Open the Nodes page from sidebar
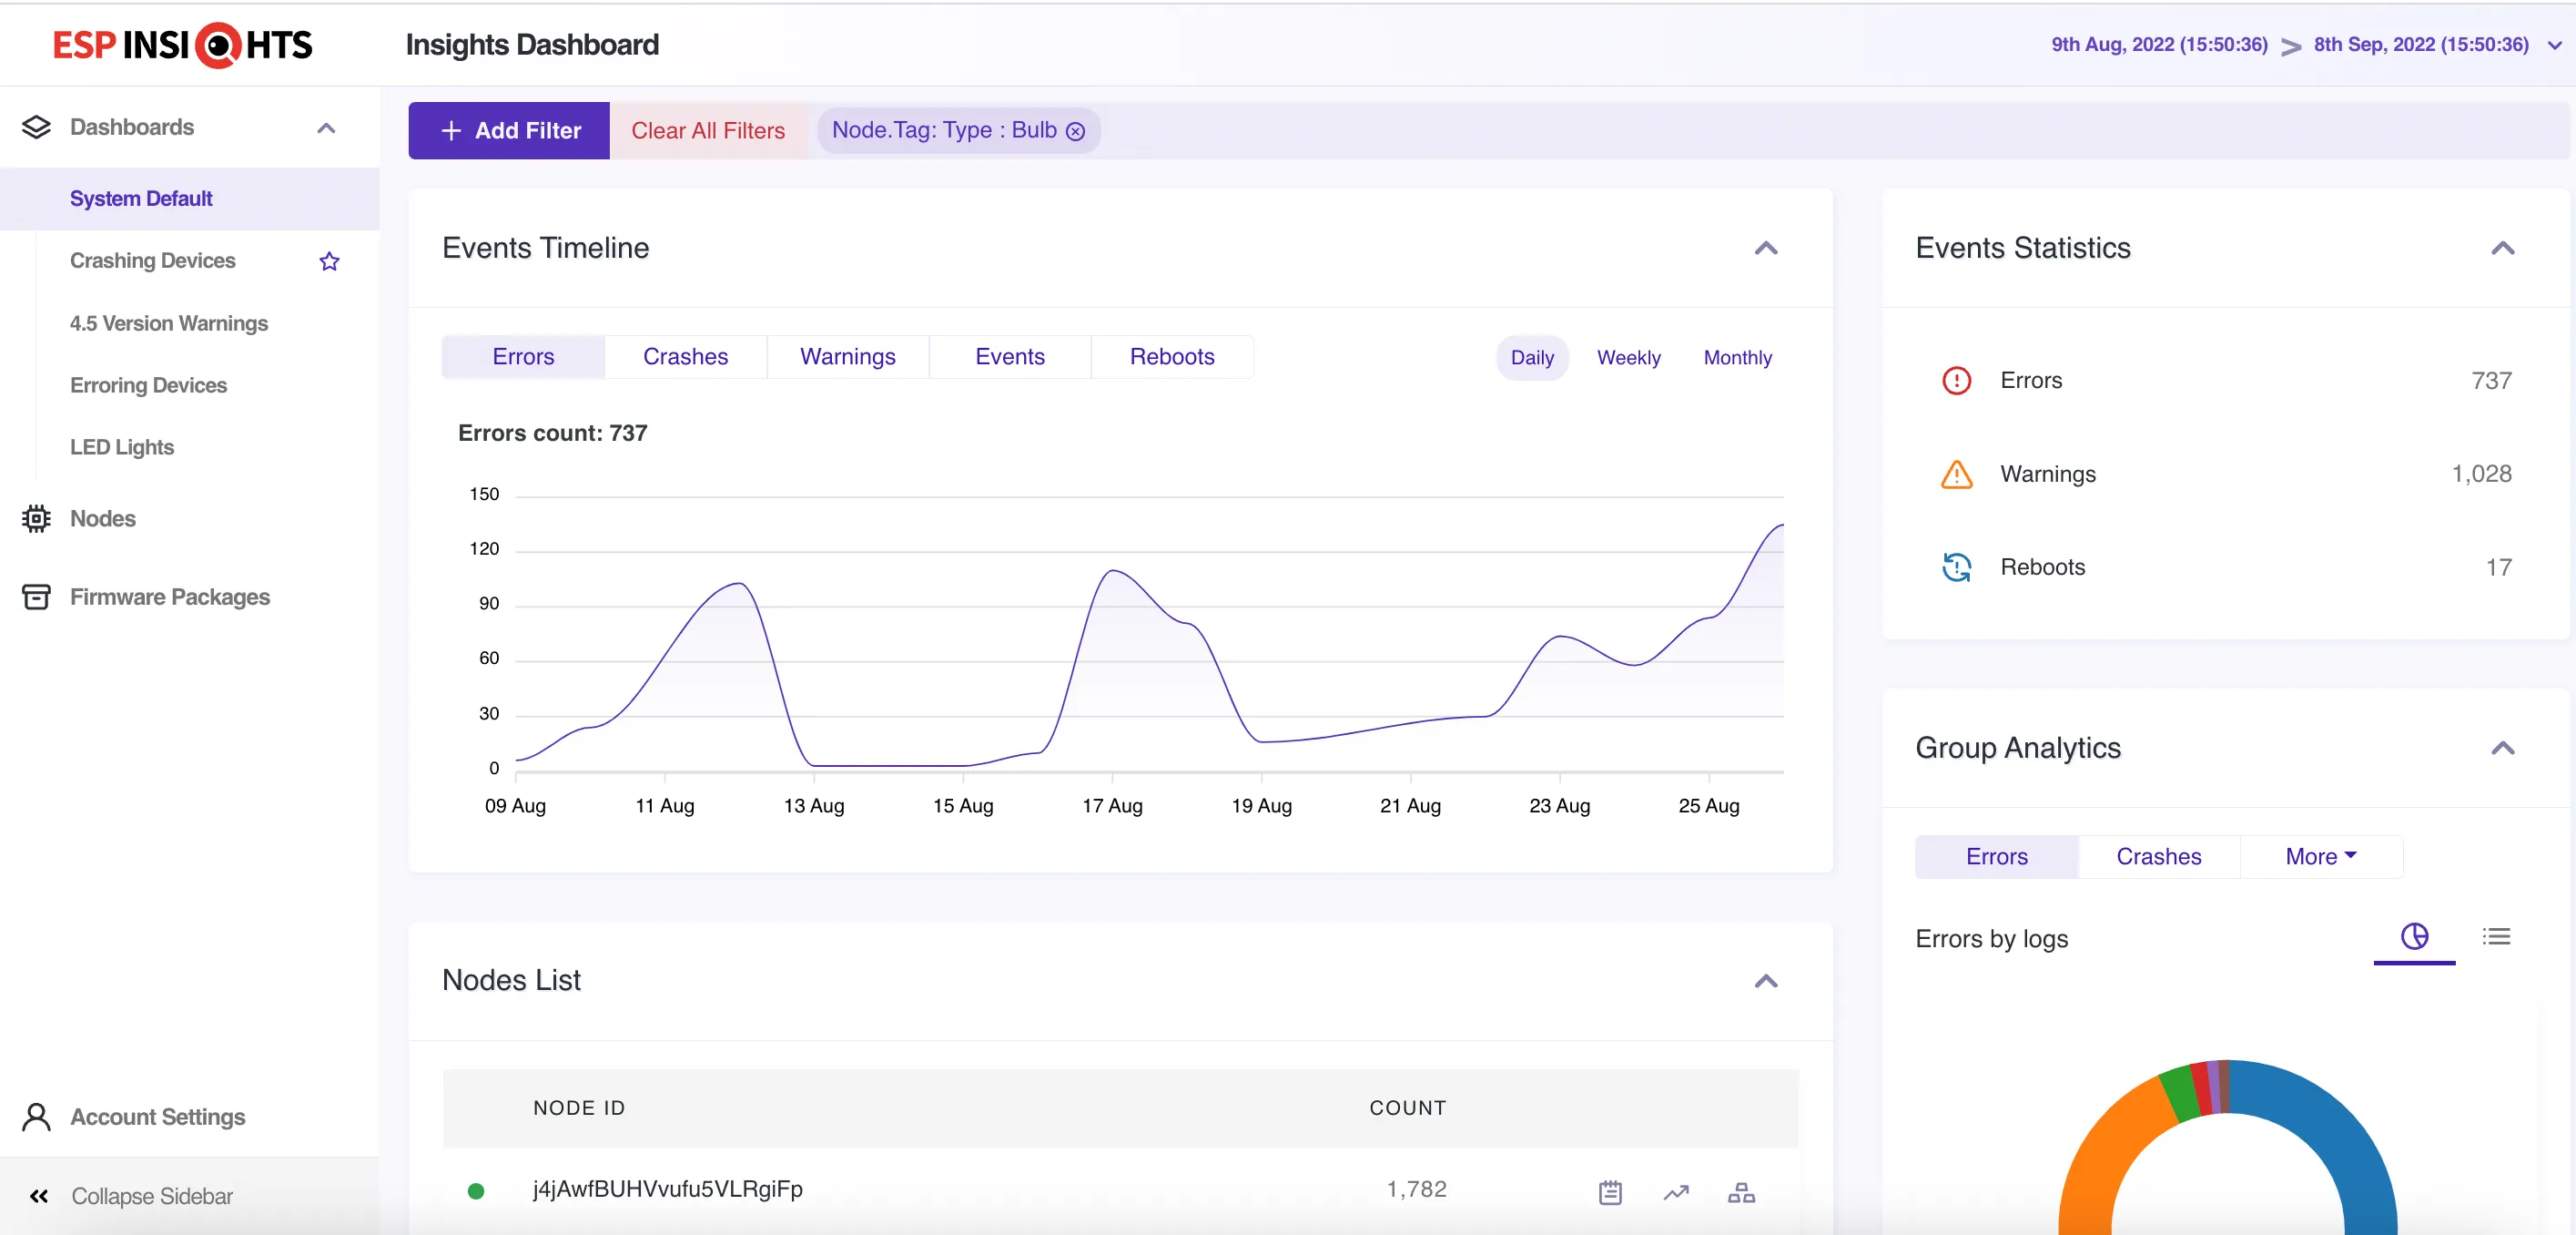2576x1235 pixels. click(x=102, y=518)
